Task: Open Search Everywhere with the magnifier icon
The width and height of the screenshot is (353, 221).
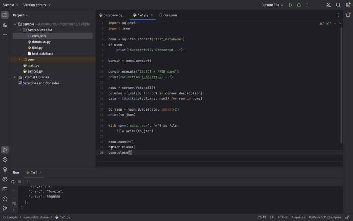Action: 338,5
